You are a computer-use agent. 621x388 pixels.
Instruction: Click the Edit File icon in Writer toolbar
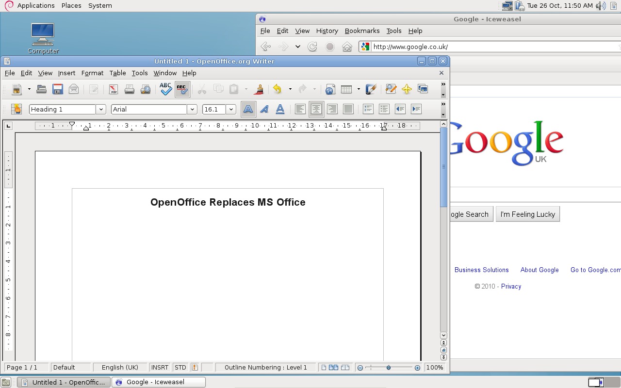94,89
